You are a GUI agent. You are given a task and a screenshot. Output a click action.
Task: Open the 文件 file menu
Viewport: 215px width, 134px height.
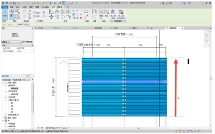pos(5,7)
